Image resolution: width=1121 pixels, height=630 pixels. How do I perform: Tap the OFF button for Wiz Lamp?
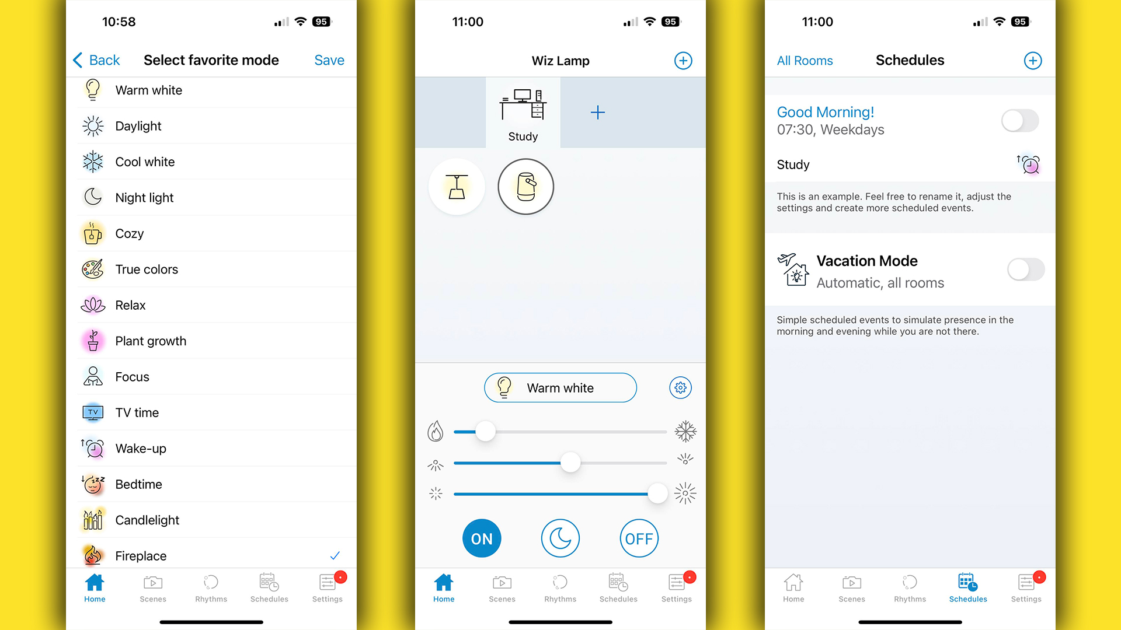[x=640, y=538]
